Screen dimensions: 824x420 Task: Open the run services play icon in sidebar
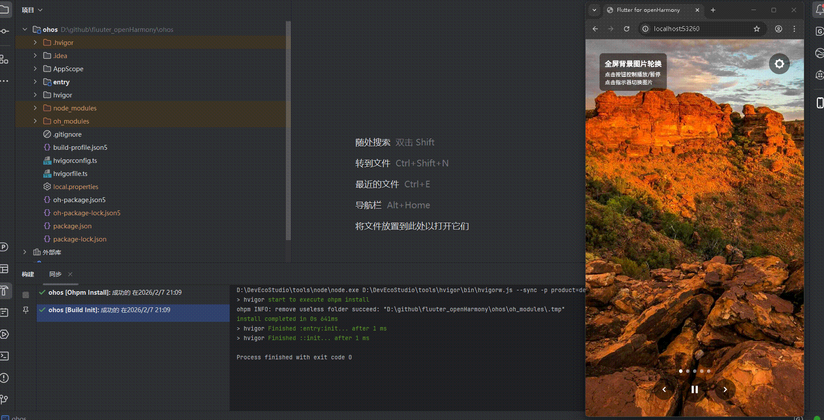click(x=4, y=334)
